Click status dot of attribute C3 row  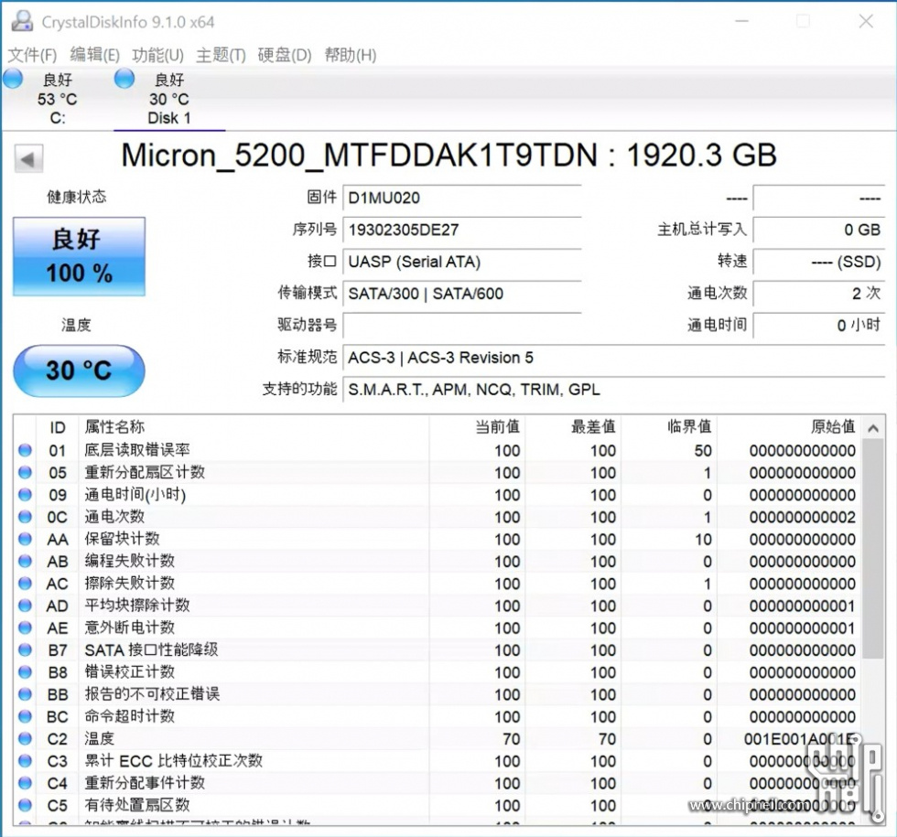point(26,761)
